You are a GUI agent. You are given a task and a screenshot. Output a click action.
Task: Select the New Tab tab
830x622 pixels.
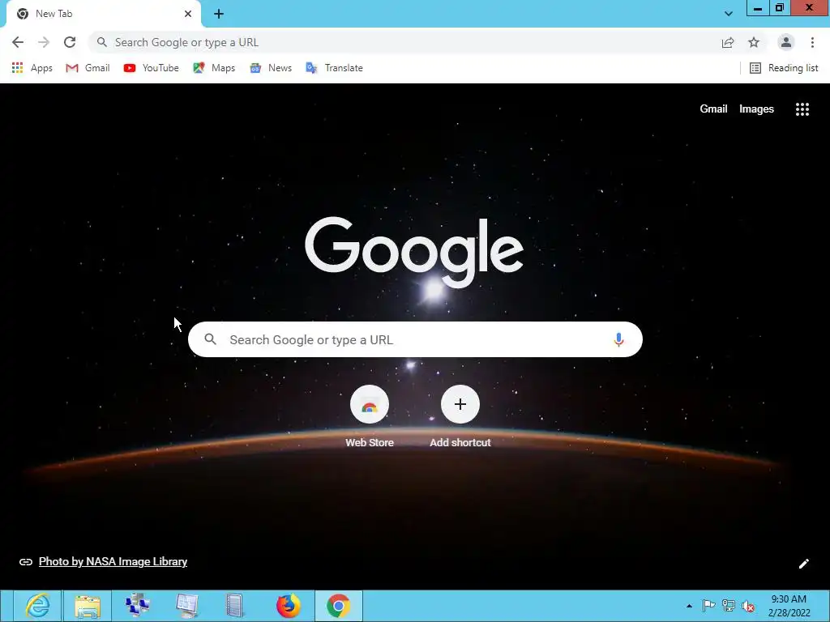pyautogui.click(x=103, y=14)
